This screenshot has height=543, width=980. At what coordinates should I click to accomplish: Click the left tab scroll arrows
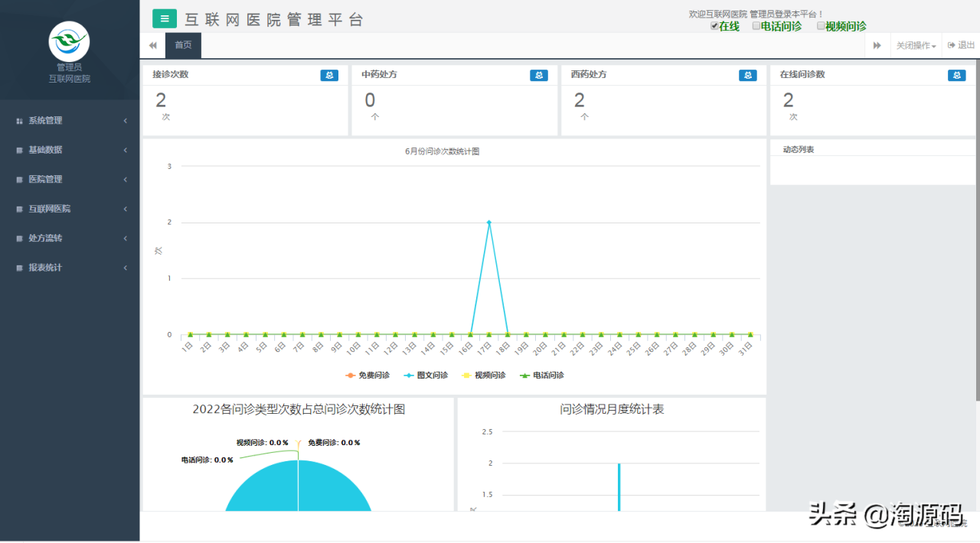coord(152,45)
